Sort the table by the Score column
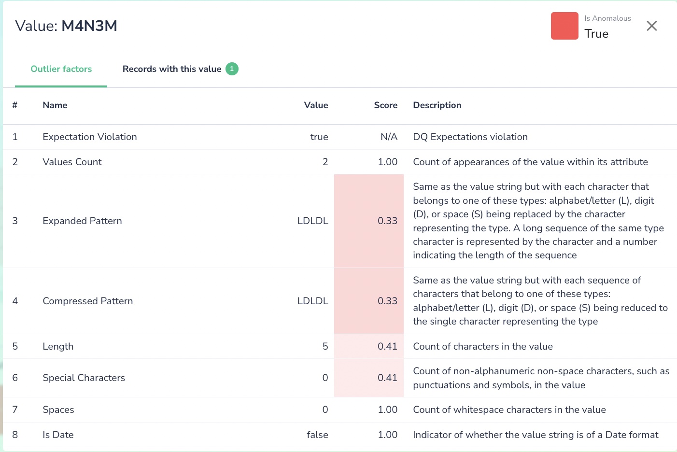The width and height of the screenshot is (677, 452). click(x=386, y=105)
